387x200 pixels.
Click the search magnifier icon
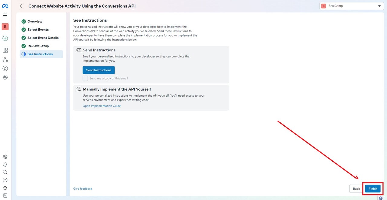pos(5,172)
